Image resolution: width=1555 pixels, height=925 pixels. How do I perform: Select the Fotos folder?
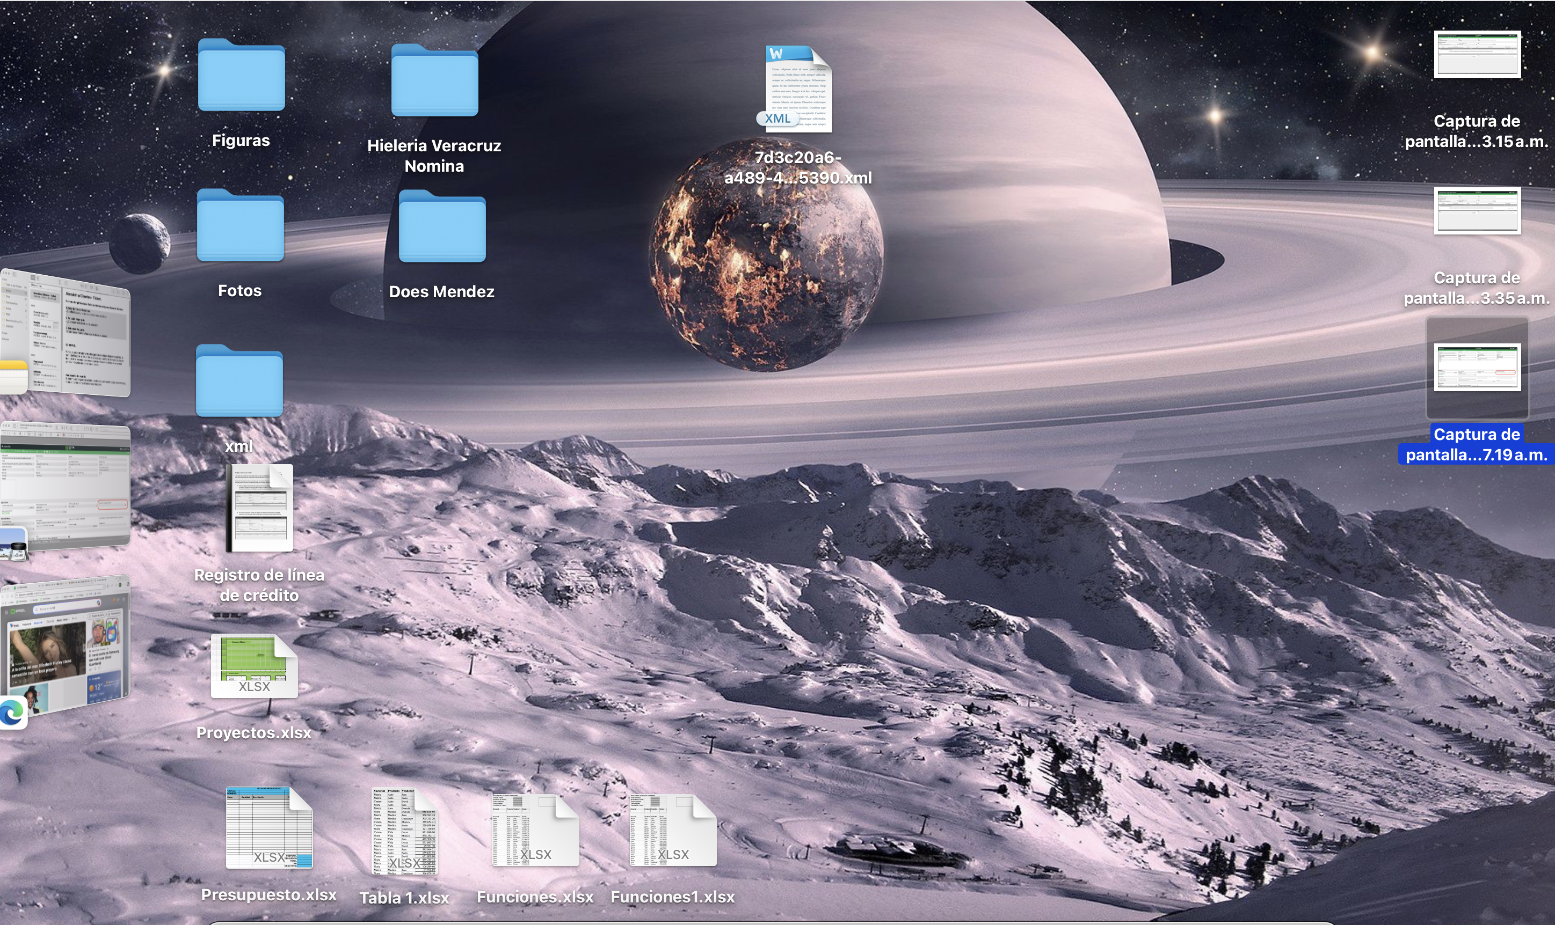coord(240,226)
